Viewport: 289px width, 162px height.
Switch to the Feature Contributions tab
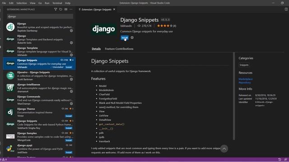pyautogui.click(x=119, y=49)
